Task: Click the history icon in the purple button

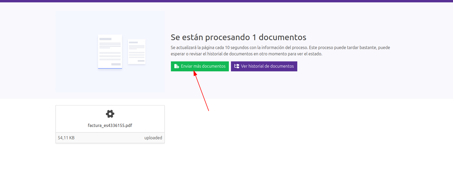Action: pos(237,66)
